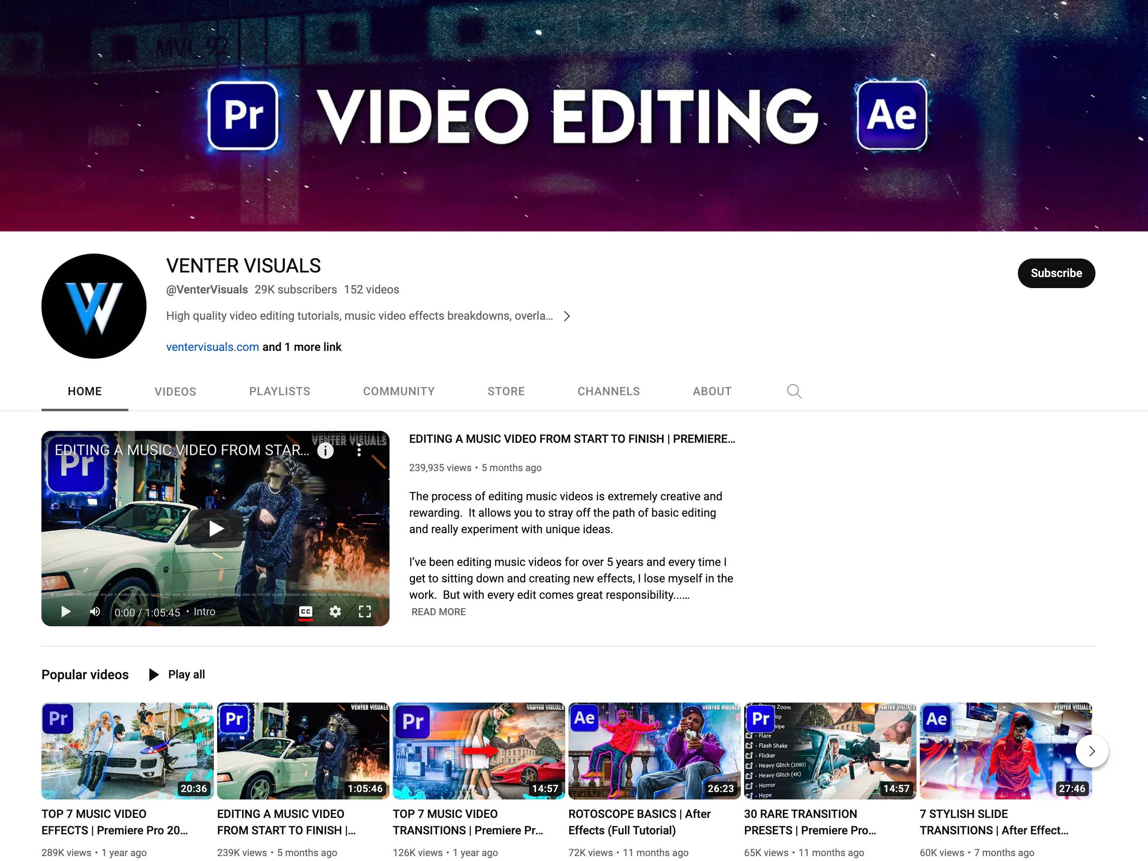This screenshot has height=861, width=1148.
Task: Click '126K views • 1 year ago' text
Action: 445,853
